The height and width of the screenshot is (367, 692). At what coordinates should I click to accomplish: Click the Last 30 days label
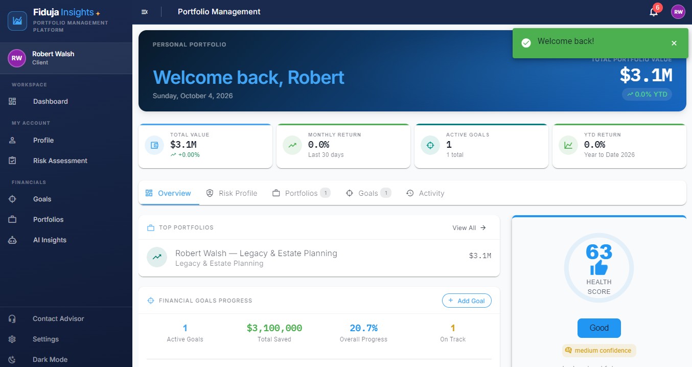pos(326,154)
